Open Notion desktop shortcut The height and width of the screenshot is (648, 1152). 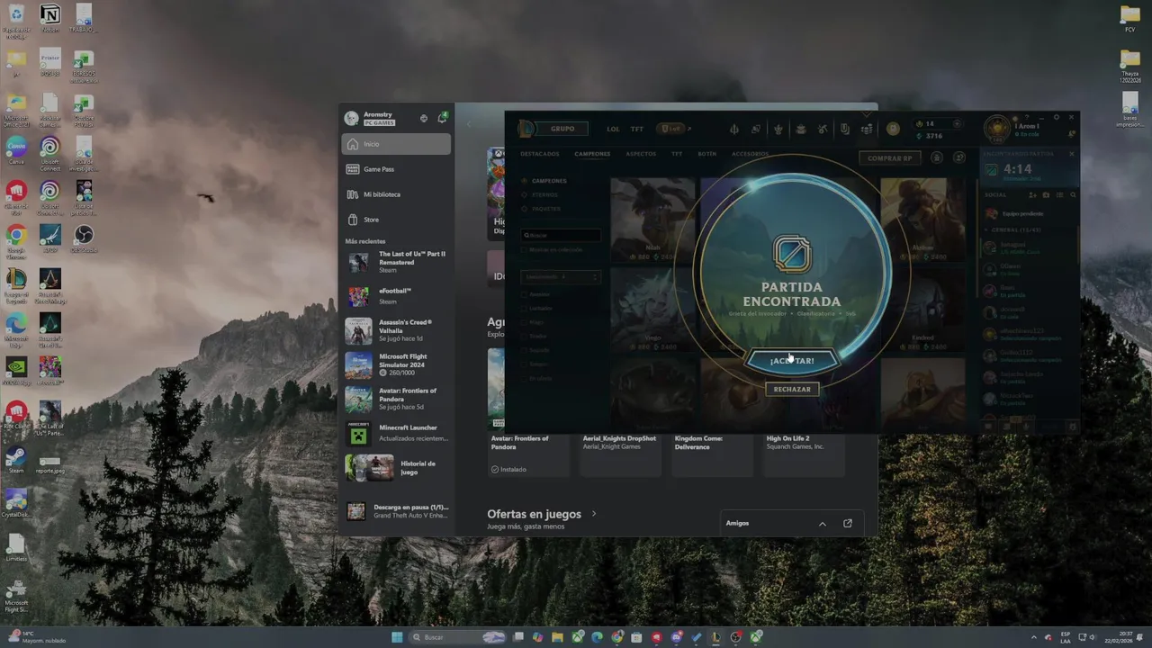tap(50, 18)
